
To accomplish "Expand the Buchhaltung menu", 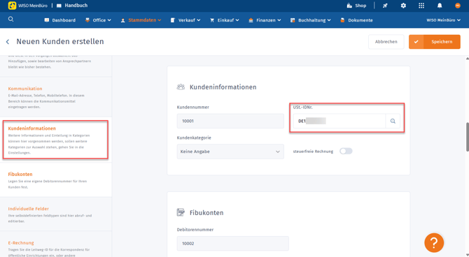I will point(311,20).
